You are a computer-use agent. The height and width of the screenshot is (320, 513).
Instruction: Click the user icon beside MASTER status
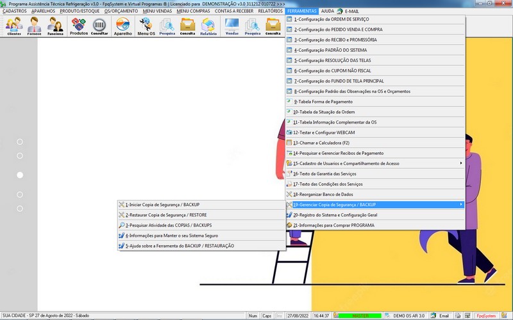click(x=335, y=316)
